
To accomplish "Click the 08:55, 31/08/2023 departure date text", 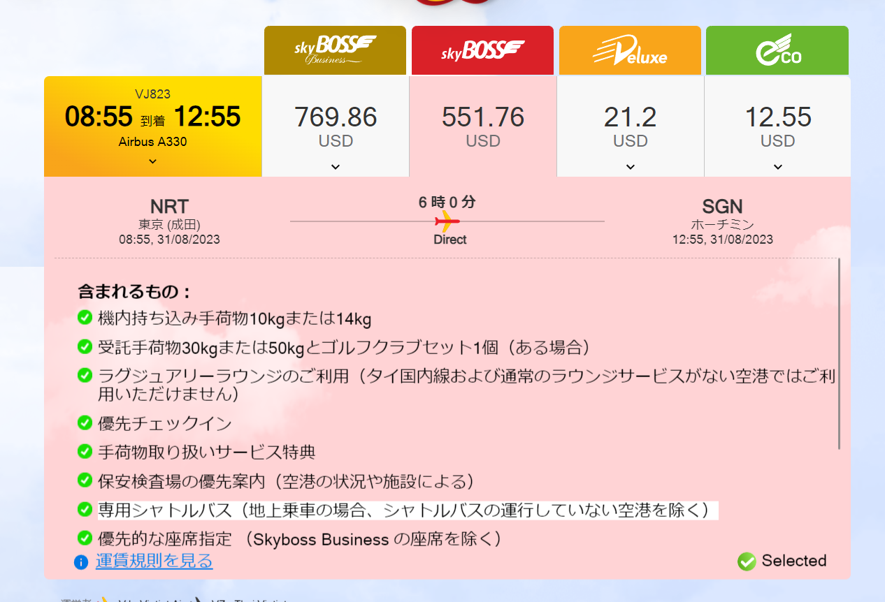I will click(x=169, y=240).
